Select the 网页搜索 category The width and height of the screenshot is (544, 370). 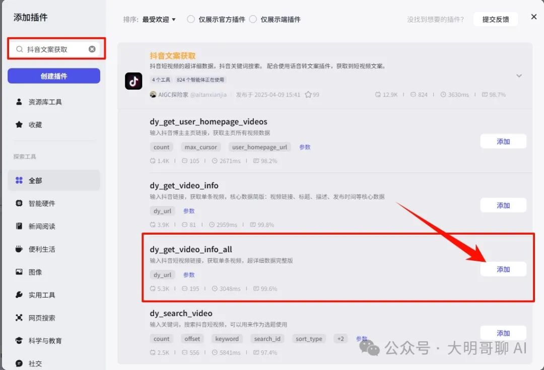pos(54,318)
